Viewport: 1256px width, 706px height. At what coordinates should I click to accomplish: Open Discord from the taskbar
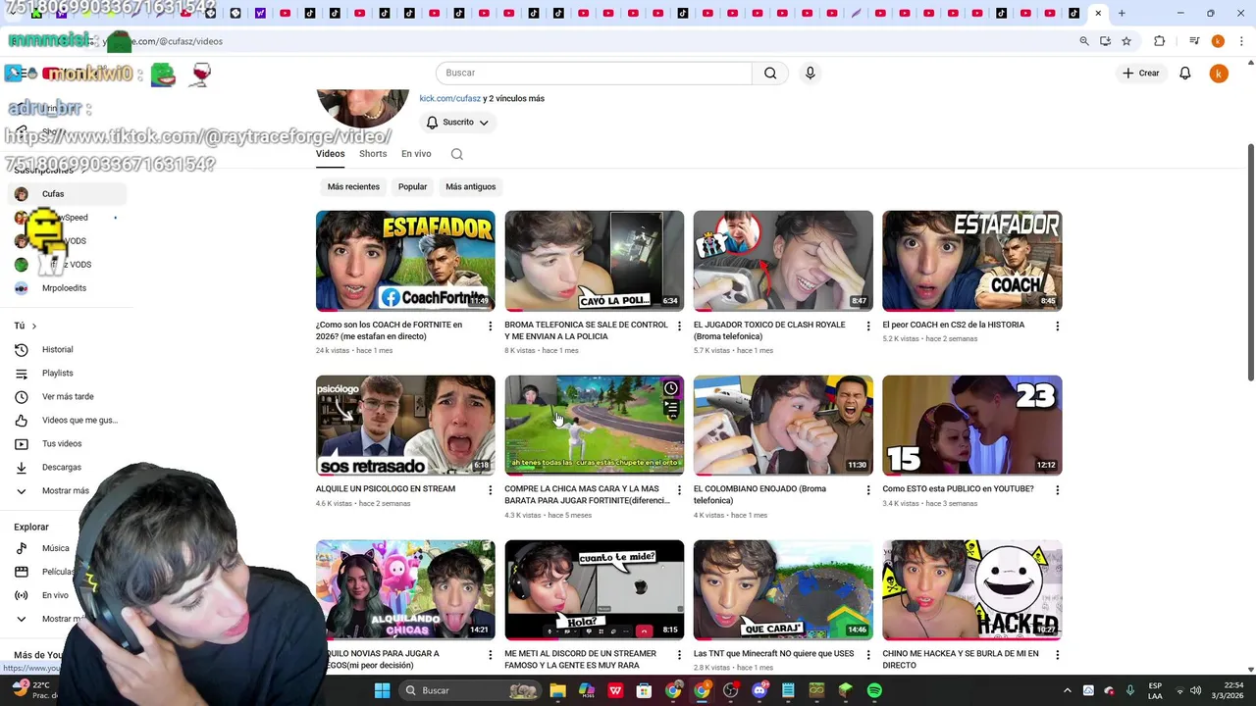[759, 690]
